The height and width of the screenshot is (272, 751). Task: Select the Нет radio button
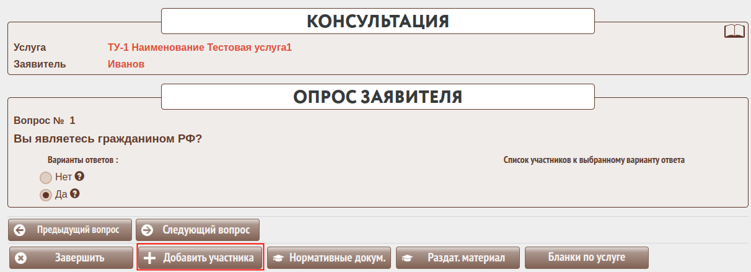point(46,177)
